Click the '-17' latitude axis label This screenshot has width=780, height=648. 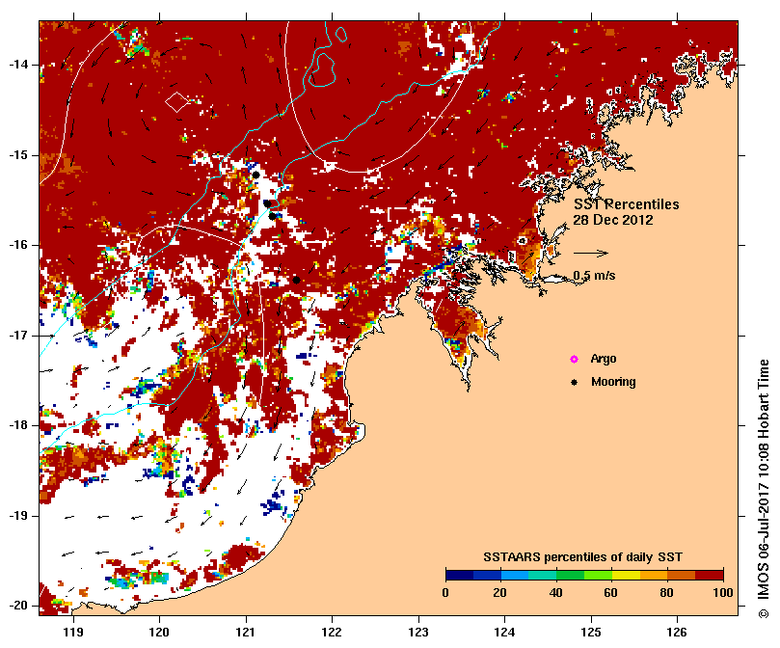pyautogui.click(x=18, y=335)
